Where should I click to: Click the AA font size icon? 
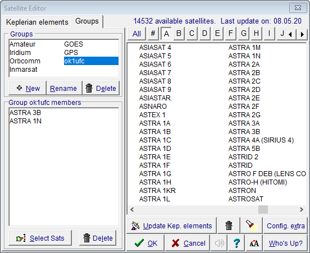click(254, 243)
